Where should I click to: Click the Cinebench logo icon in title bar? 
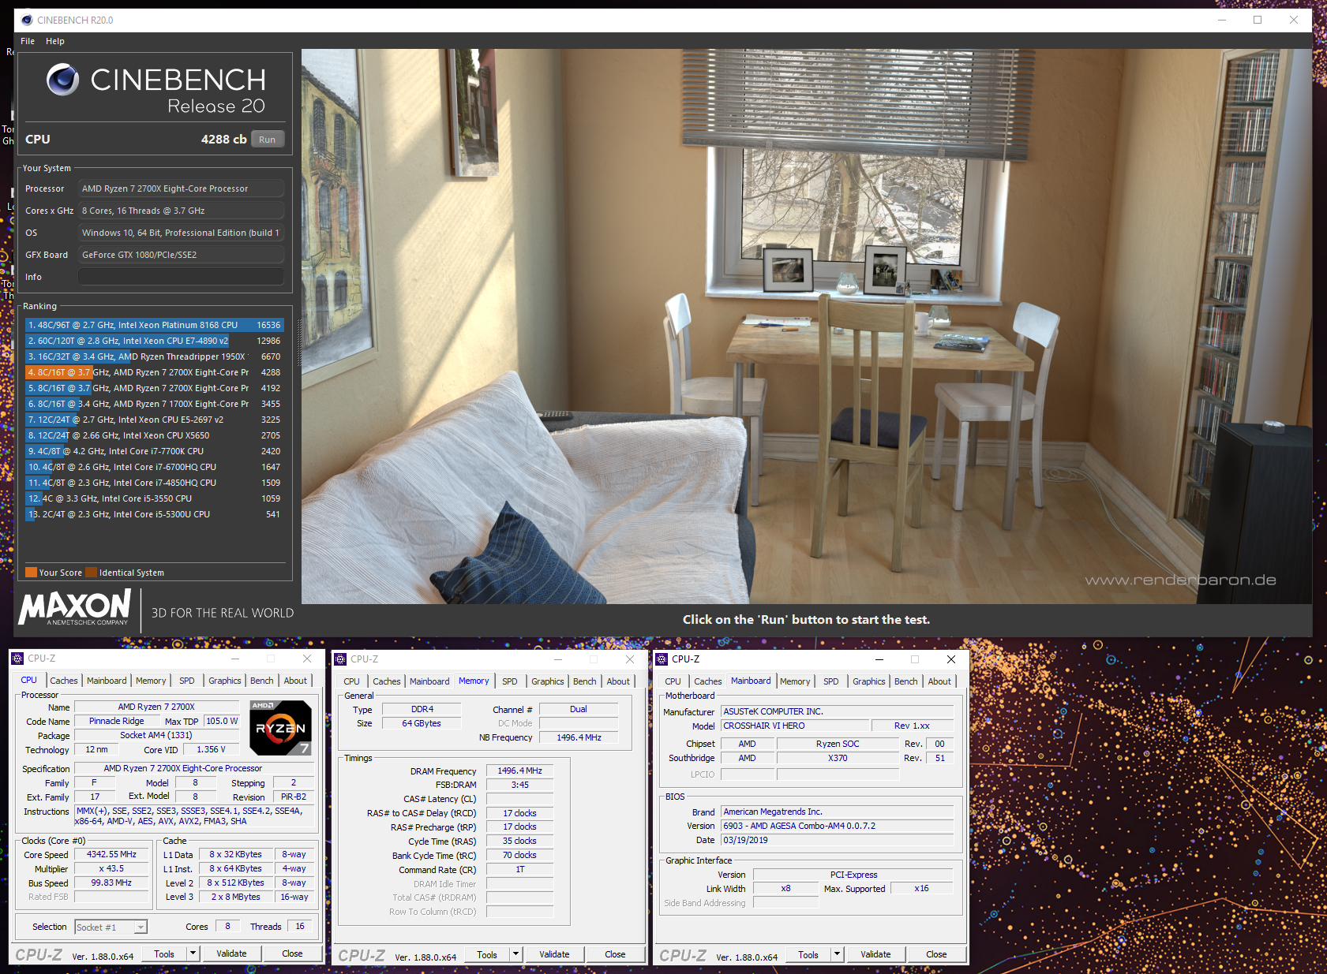coord(27,20)
